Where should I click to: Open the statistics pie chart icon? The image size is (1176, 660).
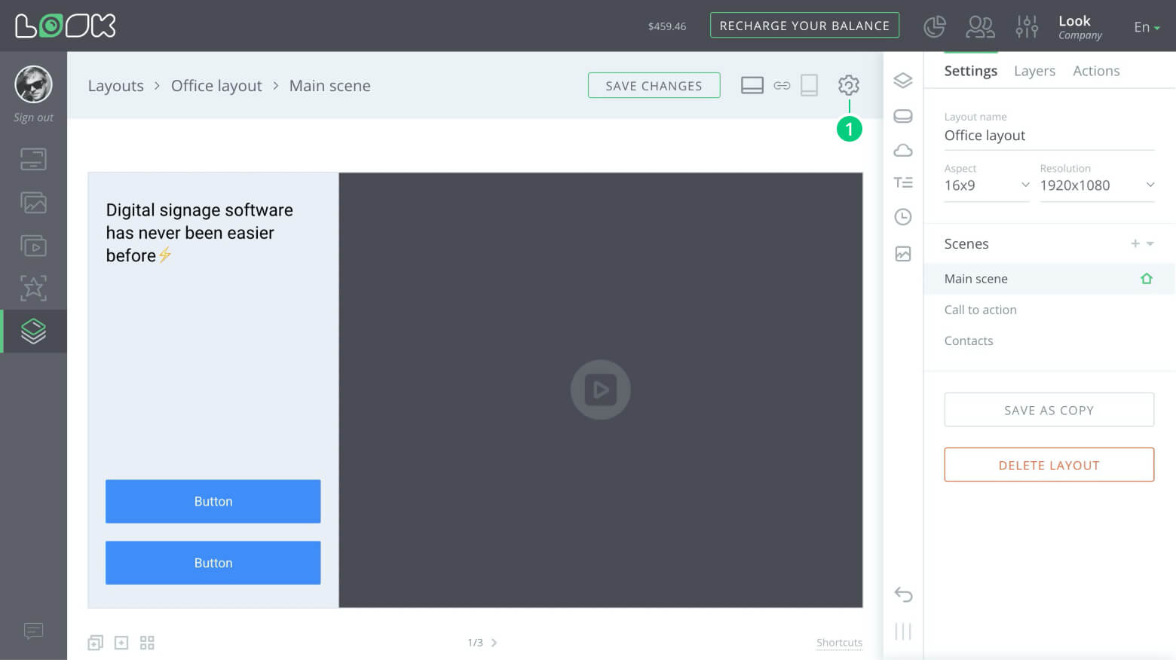point(935,26)
